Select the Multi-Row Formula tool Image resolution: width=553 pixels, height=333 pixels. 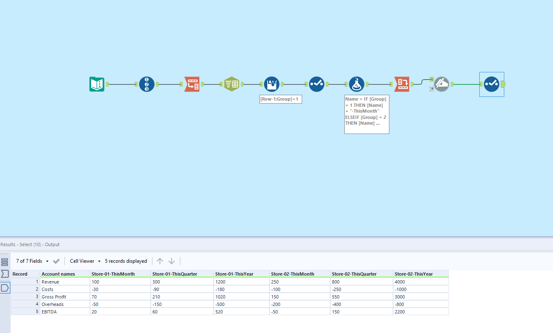tap(272, 84)
